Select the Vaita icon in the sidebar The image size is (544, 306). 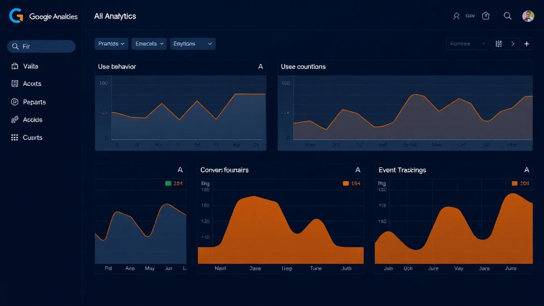[x=14, y=66]
